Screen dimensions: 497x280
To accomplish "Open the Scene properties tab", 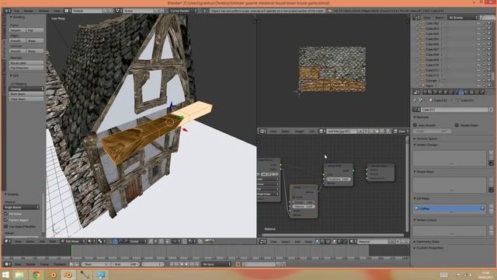I will click(435, 92).
